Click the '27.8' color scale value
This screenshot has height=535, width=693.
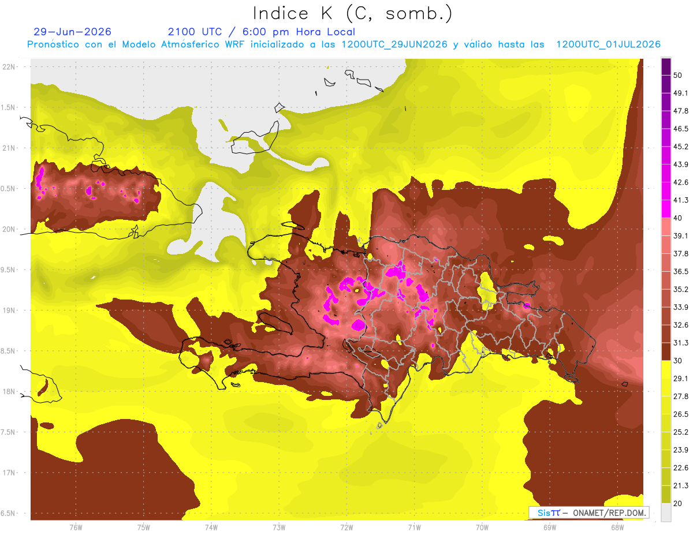coord(681,396)
